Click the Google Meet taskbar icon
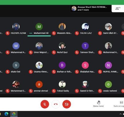 pos(14,114)
